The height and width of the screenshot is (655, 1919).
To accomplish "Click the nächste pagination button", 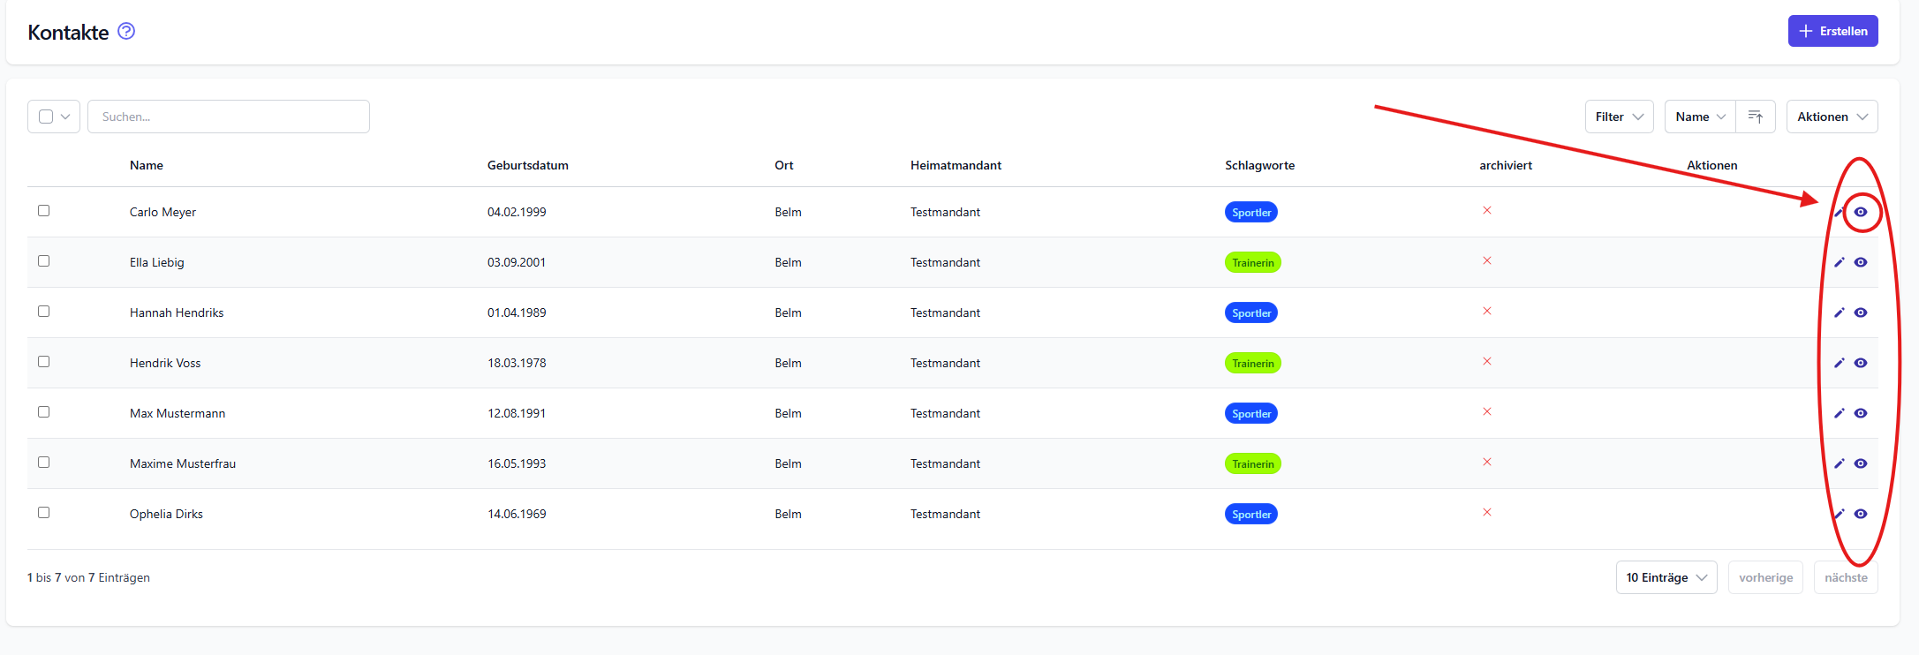I will tap(1846, 577).
